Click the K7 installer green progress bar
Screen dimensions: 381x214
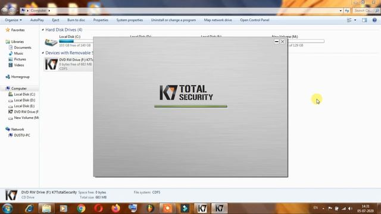coord(190,106)
